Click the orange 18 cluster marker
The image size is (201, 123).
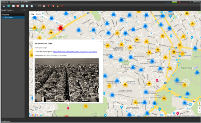pos(149,52)
